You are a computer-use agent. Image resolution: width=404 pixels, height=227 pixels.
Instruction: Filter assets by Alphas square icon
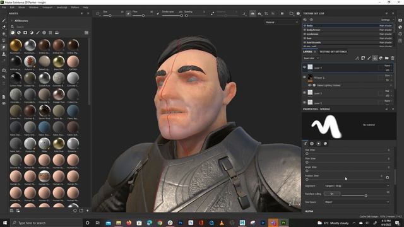pyautogui.click(x=25, y=33)
